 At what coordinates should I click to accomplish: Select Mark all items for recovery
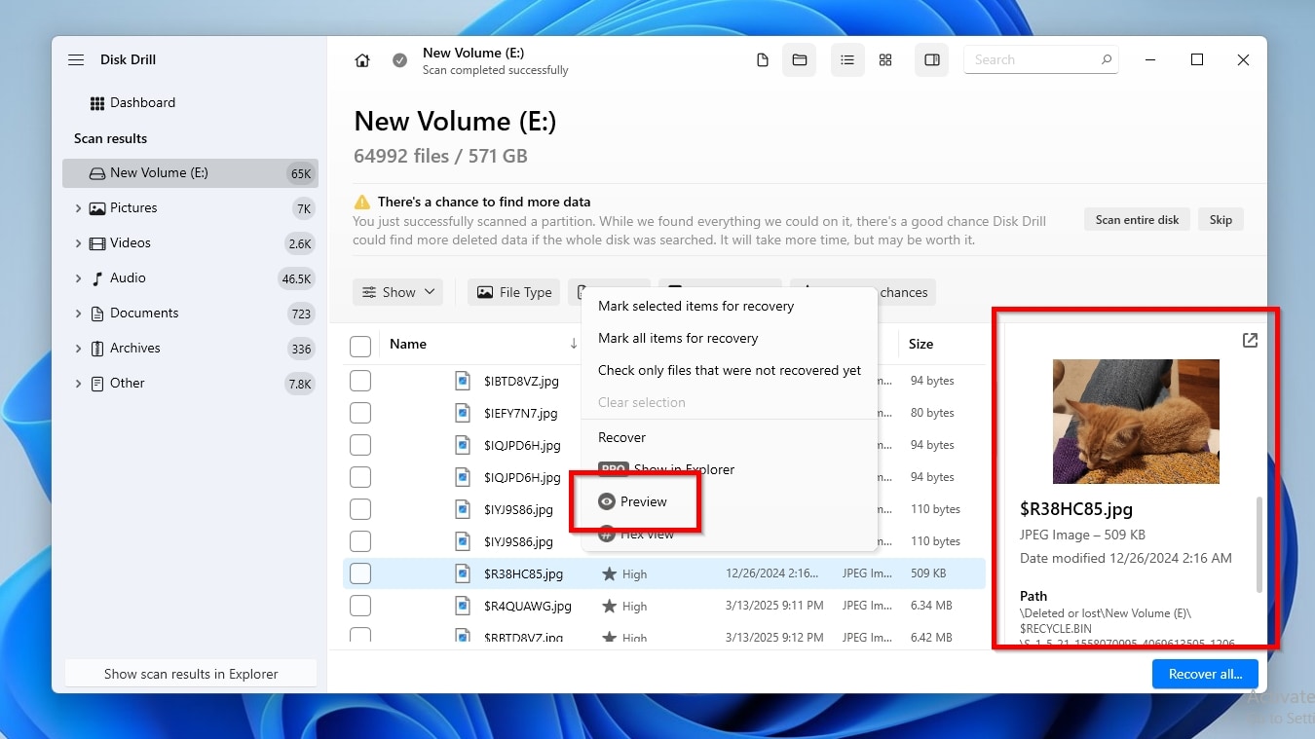coord(678,338)
